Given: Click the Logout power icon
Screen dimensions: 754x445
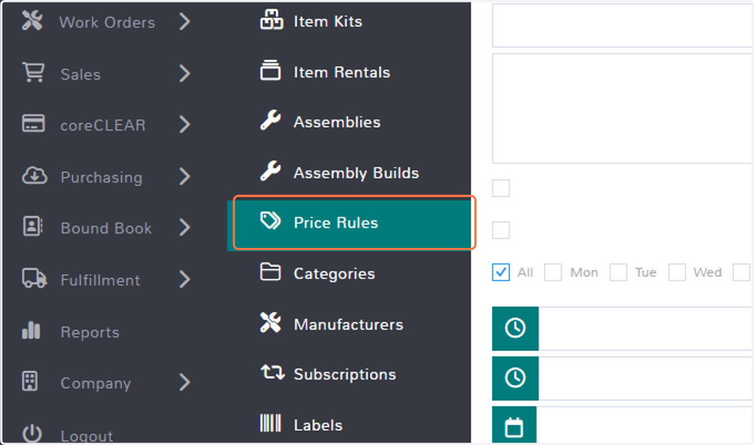Looking at the screenshot, I should 32,434.
